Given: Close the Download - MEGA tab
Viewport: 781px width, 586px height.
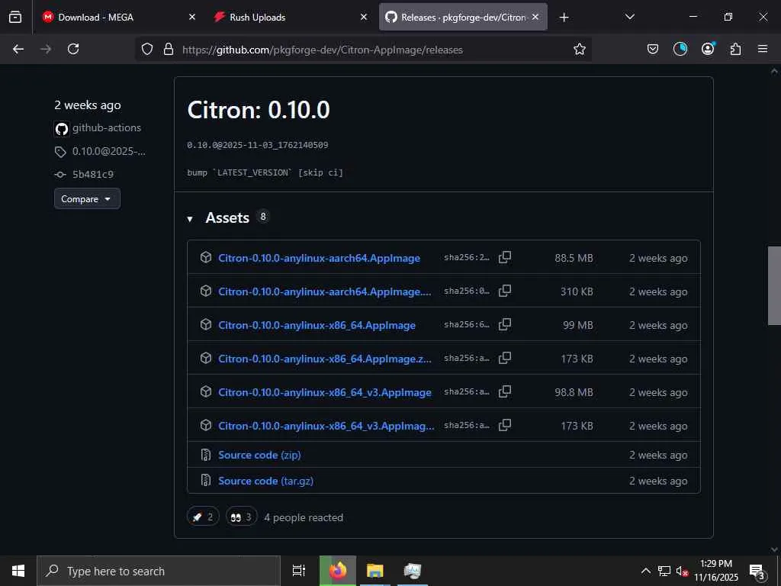Looking at the screenshot, I should (192, 18).
